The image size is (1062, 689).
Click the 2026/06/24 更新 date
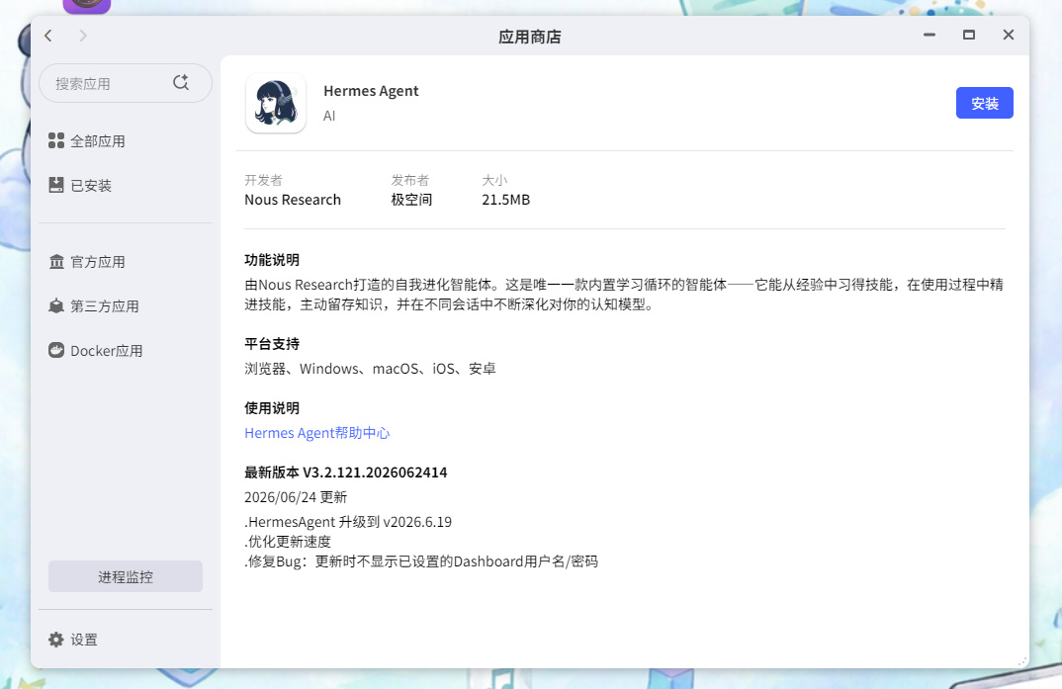296,497
